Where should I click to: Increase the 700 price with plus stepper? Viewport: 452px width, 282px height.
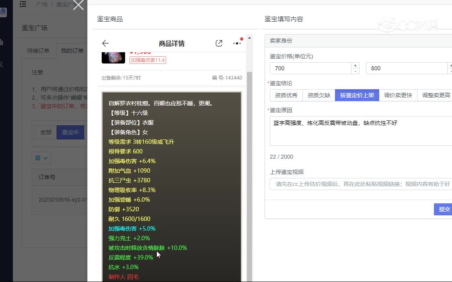pyautogui.click(x=355, y=65)
